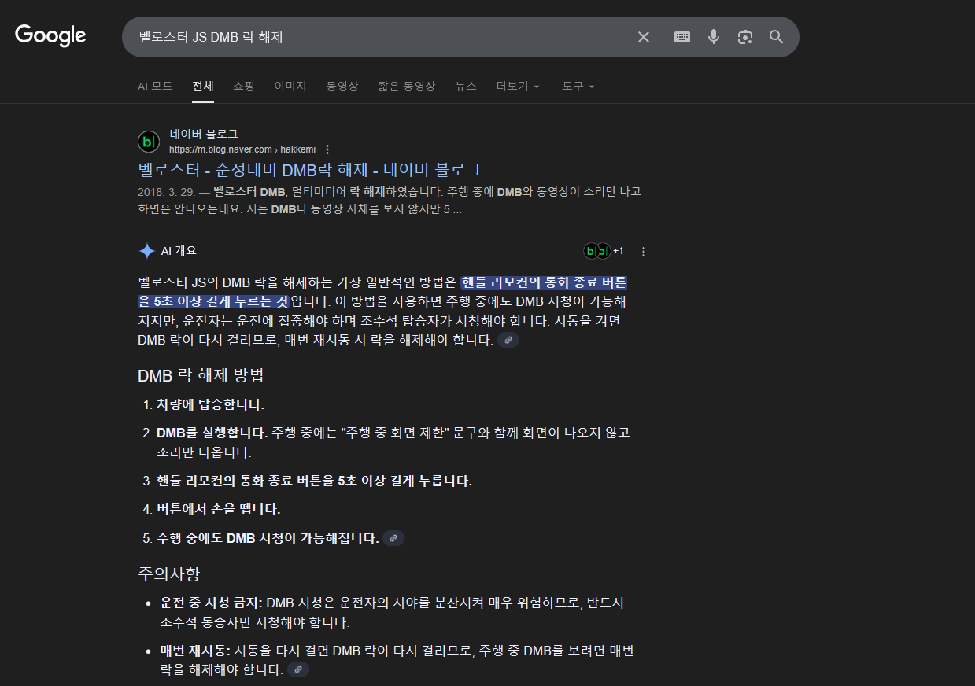Click the Naver blog favicon in the first result
975x686 pixels.
coord(149,142)
